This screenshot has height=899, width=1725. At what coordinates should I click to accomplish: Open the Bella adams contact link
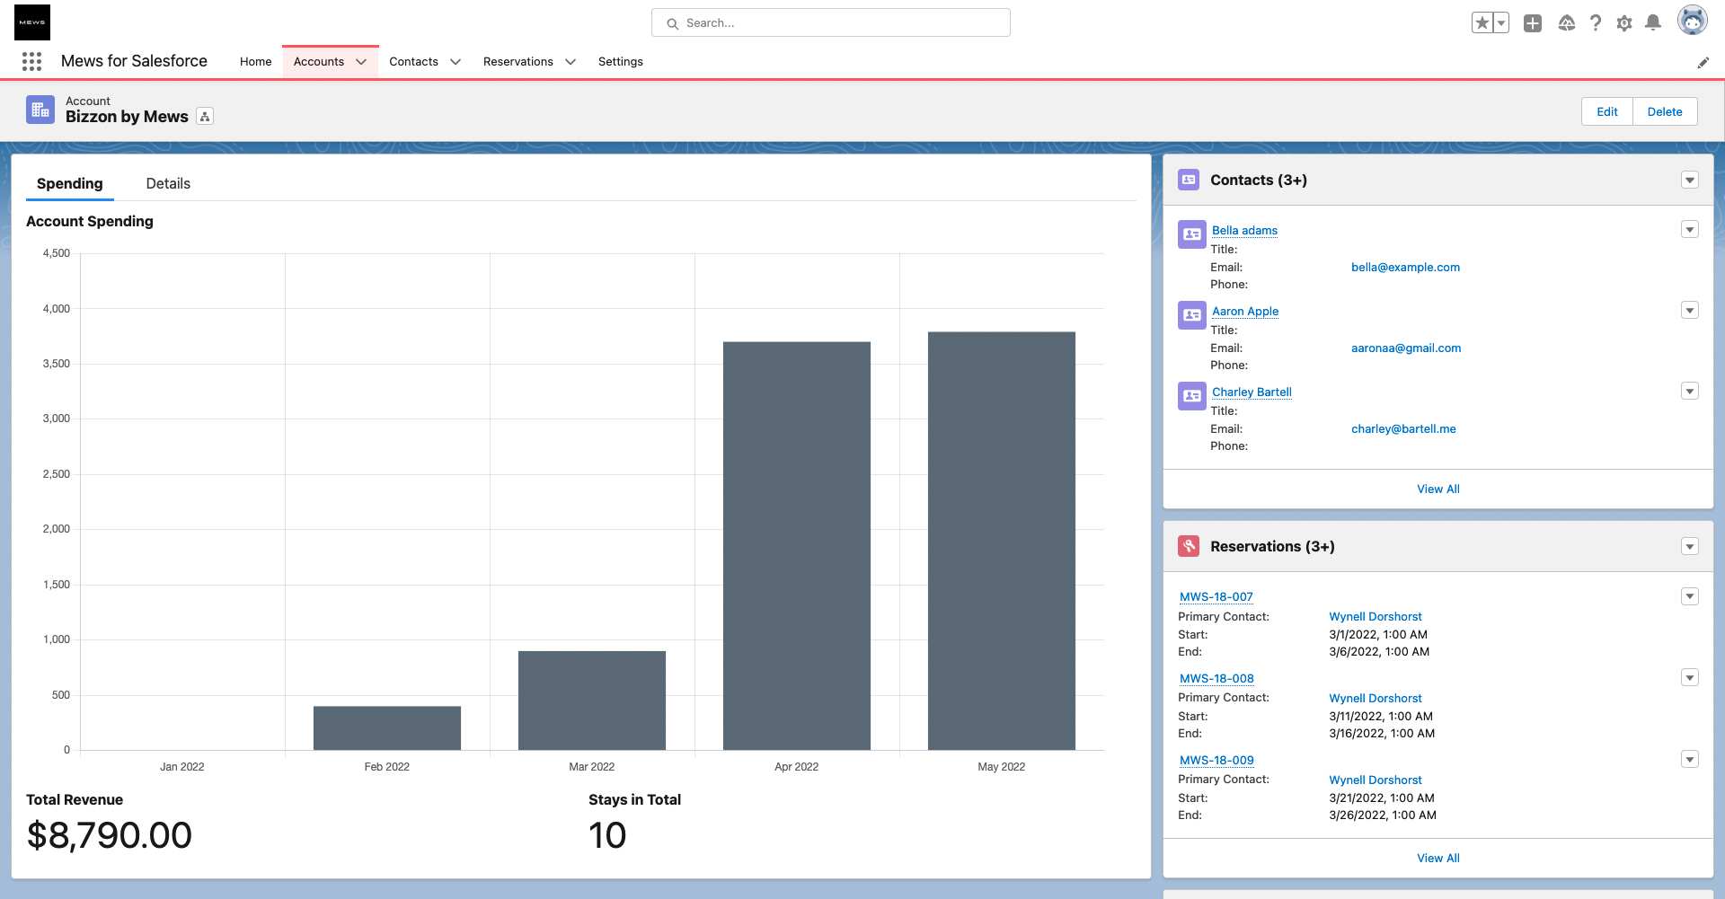[x=1244, y=231]
